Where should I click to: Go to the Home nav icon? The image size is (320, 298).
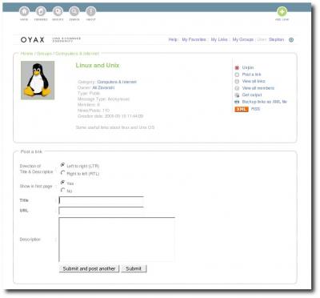(24, 12)
